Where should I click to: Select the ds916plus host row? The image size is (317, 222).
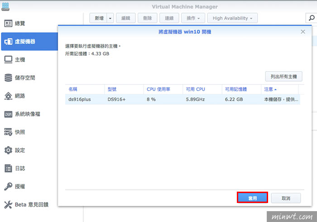click(x=183, y=99)
